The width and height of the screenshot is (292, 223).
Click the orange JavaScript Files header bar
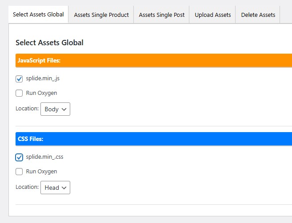(153, 60)
